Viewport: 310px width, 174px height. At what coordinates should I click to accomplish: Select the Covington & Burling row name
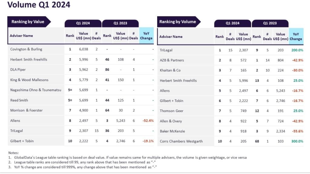click(x=26, y=49)
